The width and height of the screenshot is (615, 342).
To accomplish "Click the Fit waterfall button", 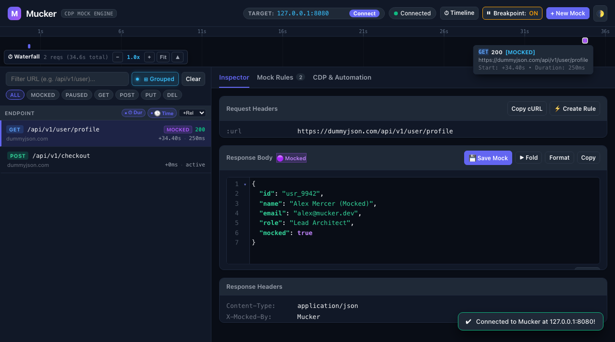I will [x=163, y=57].
